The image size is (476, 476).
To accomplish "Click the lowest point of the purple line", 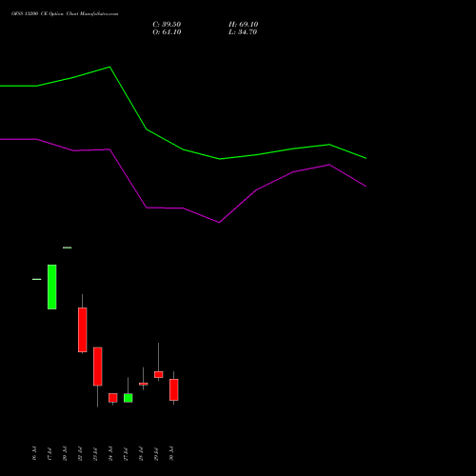I will (x=219, y=223).
